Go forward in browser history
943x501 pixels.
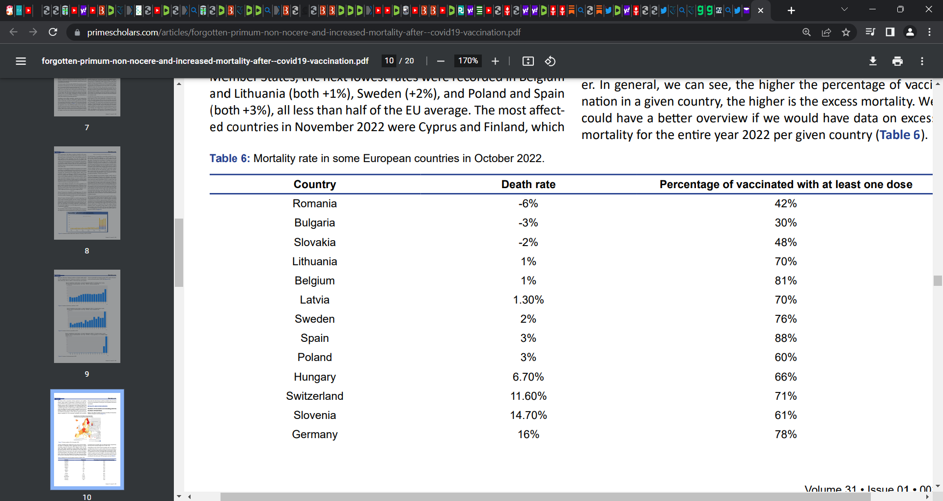(x=33, y=32)
